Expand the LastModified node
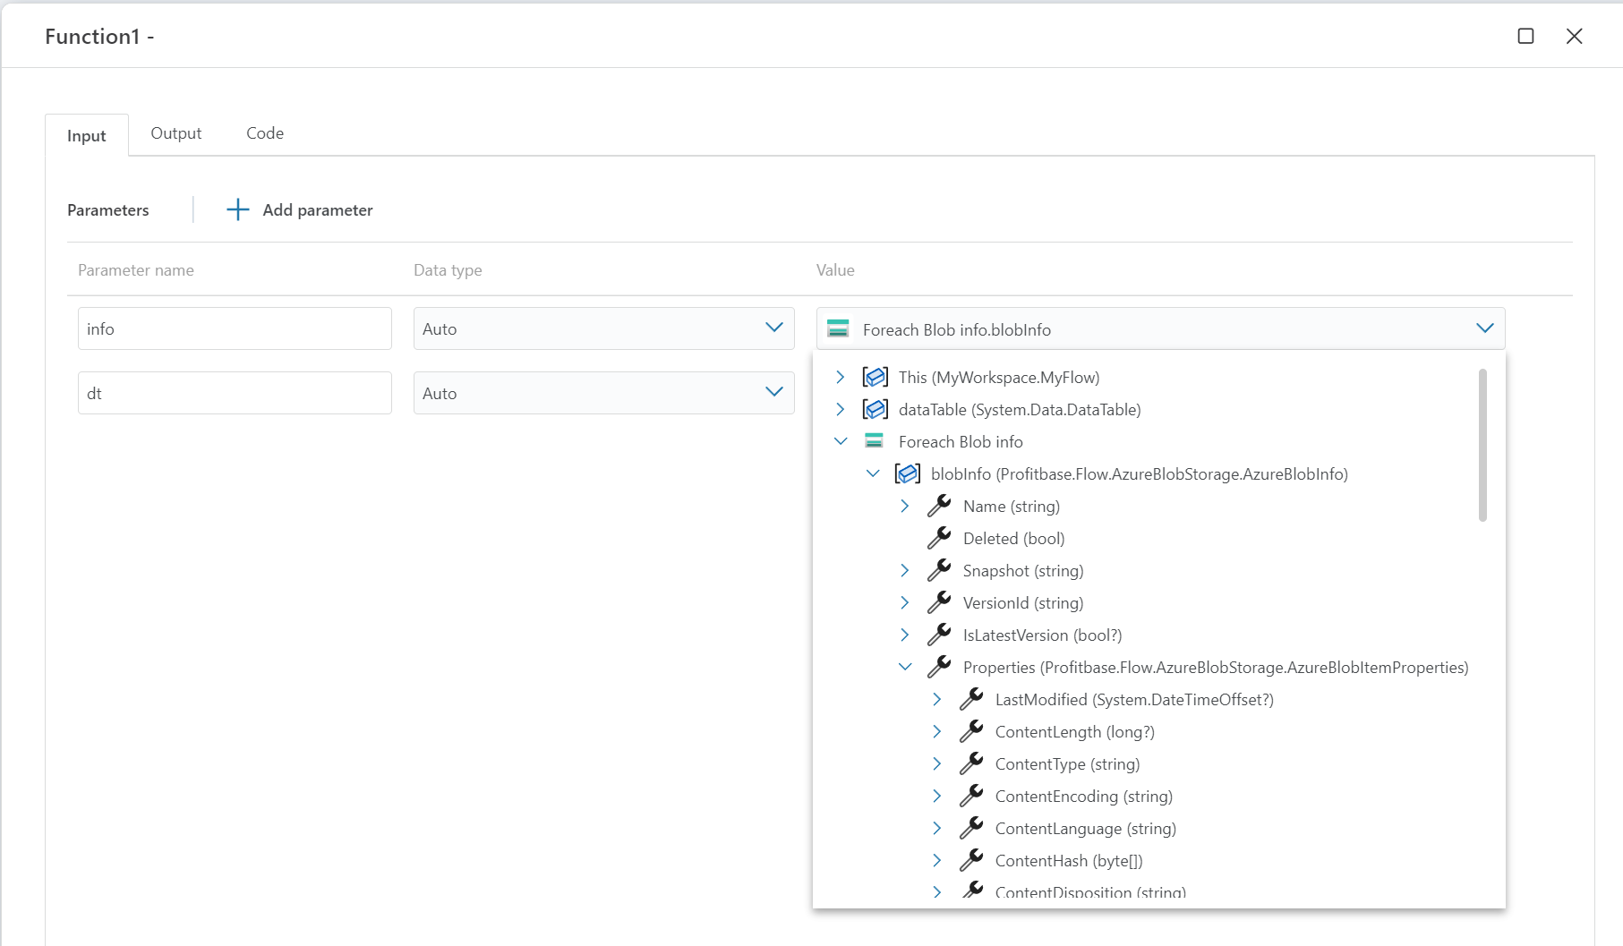Viewport: 1623px width, 946px height. (937, 699)
